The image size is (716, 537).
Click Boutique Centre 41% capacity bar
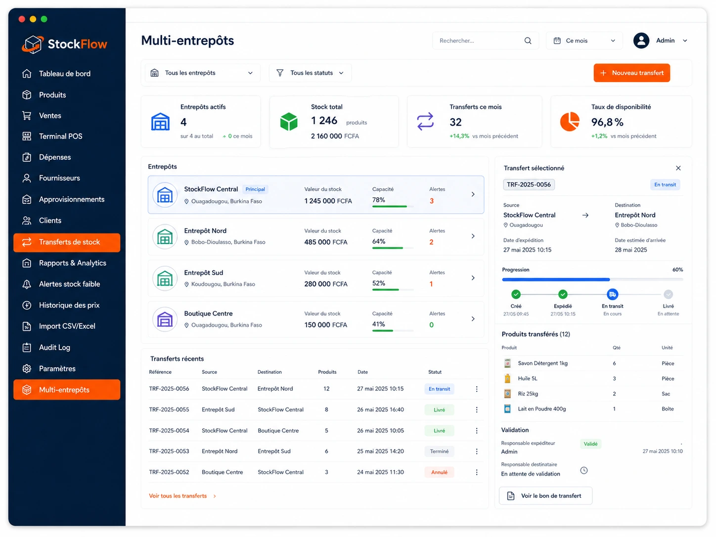click(393, 331)
